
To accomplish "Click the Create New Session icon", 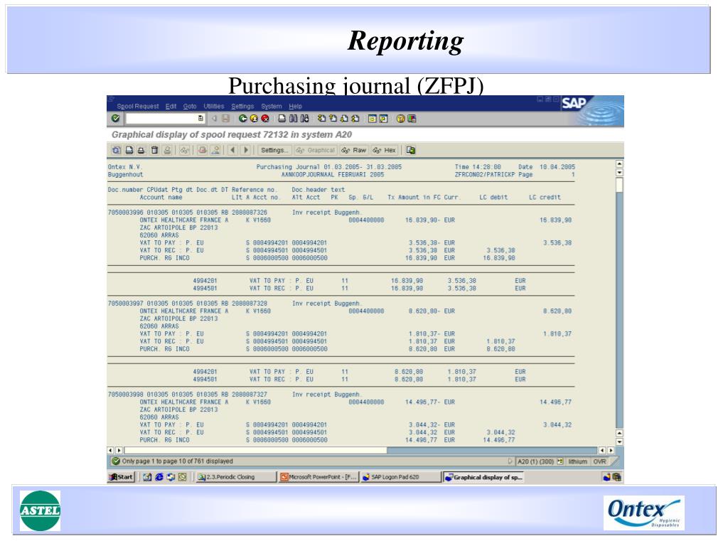I will (373, 119).
